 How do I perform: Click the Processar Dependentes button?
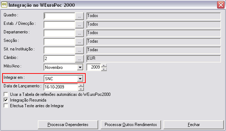coord(68,125)
